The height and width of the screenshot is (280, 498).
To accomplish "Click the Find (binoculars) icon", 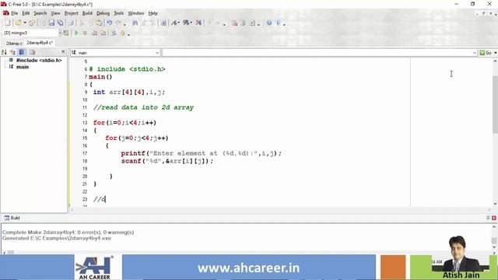I will (x=135, y=23).
